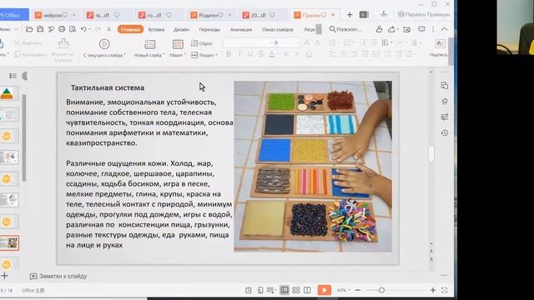Open the settings sliders icon in right sidebar
This screenshot has height=300, width=534.
coord(445,117)
